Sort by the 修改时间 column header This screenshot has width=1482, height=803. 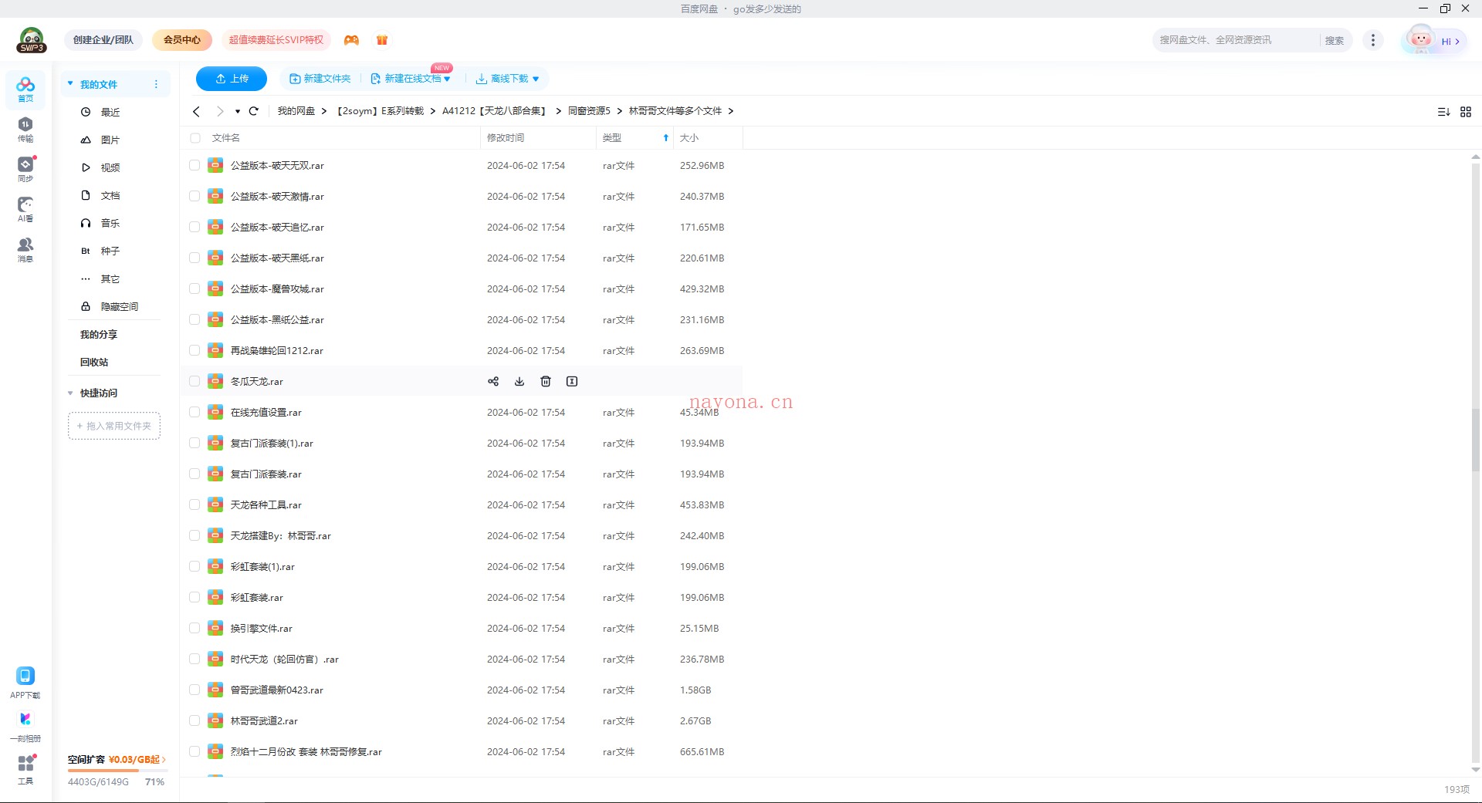pos(506,137)
